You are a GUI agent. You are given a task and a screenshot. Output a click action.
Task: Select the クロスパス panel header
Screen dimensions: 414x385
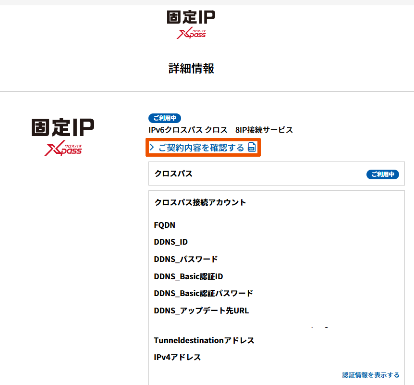pyautogui.click(x=173, y=174)
